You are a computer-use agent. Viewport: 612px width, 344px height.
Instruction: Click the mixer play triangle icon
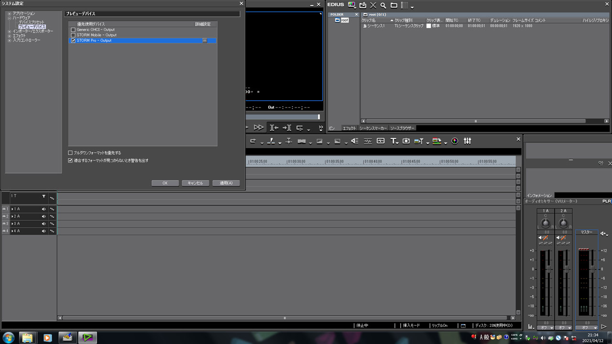click(604, 327)
